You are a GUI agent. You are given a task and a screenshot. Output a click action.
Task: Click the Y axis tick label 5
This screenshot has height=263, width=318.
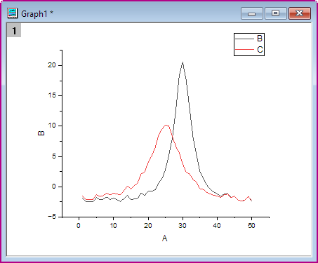click(x=54, y=156)
